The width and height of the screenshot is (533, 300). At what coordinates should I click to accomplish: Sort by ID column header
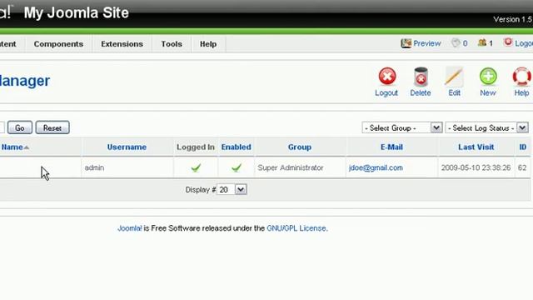coord(523,147)
